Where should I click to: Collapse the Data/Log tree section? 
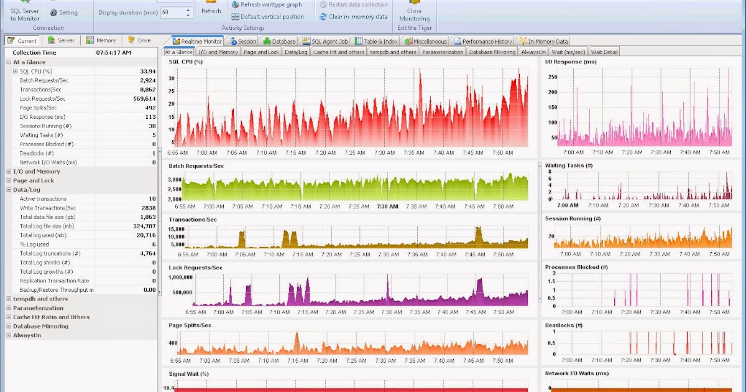(9, 189)
